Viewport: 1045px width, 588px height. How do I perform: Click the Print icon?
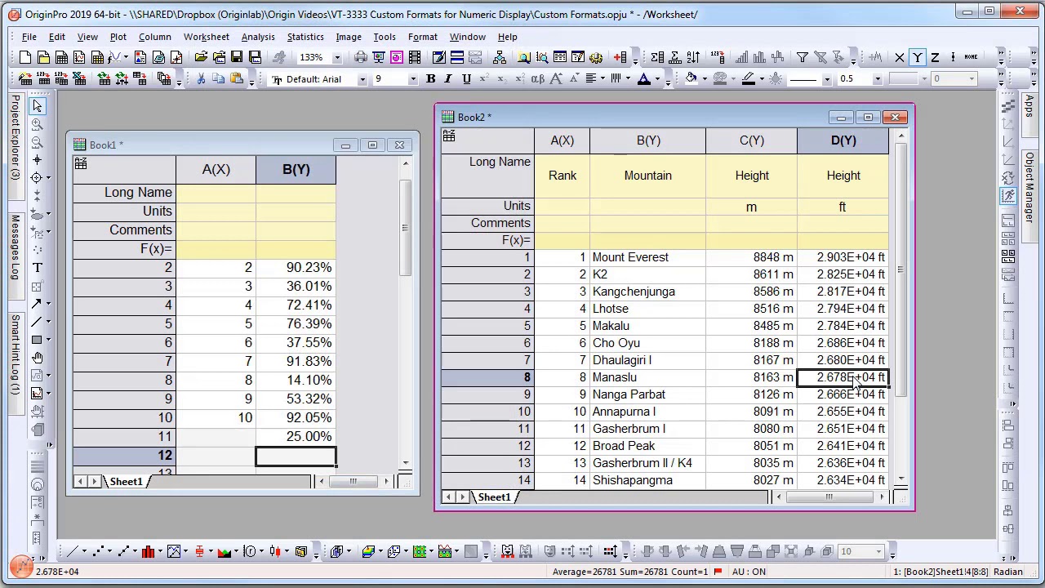point(361,57)
